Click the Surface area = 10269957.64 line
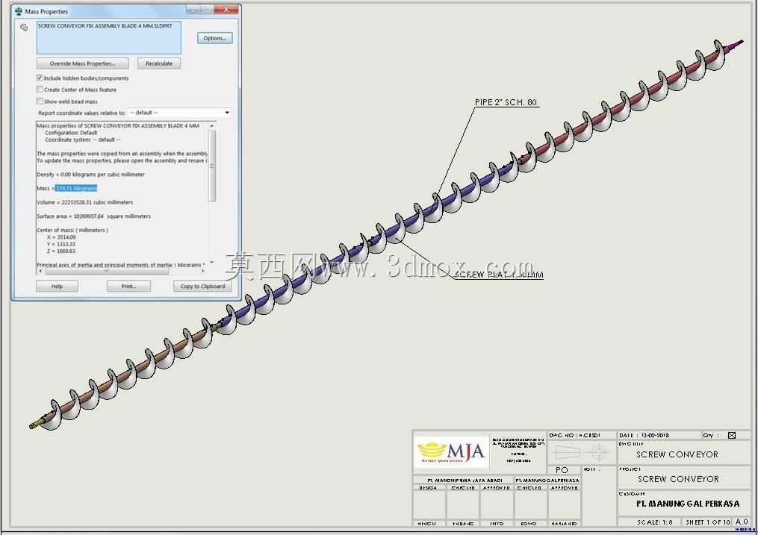This screenshot has width=758, height=535. 94,216
